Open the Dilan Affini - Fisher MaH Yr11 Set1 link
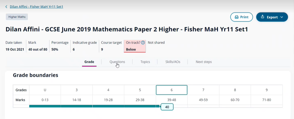 36,7
